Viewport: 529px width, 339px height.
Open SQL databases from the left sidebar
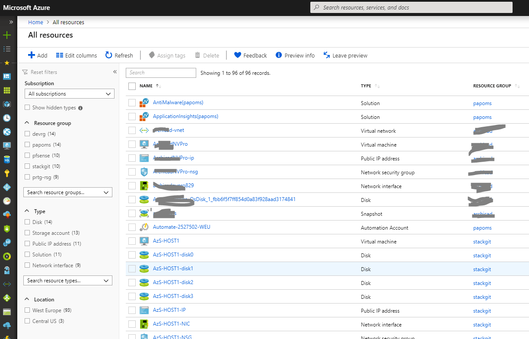[6, 159]
